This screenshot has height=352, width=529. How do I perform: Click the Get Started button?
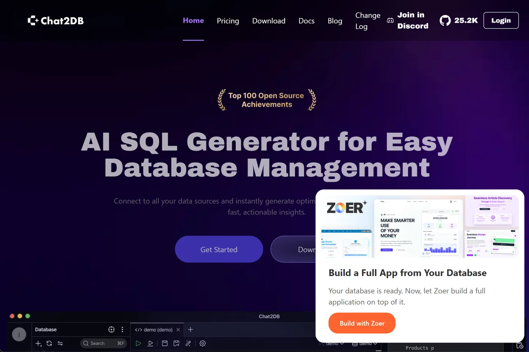coord(219,249)
